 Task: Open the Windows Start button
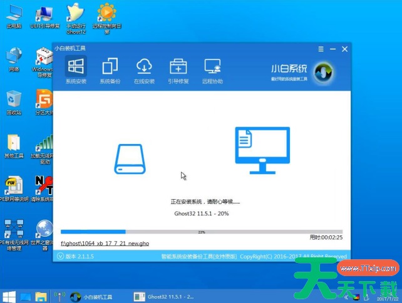9,295
